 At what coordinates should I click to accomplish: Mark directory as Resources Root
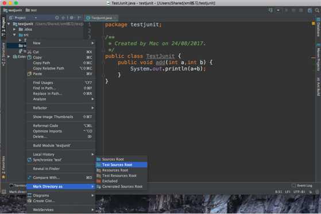[122, 170]
